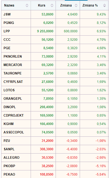Click the Nazwa column header
The width and height of the screenshot is (109, 178).
point(16,5)
